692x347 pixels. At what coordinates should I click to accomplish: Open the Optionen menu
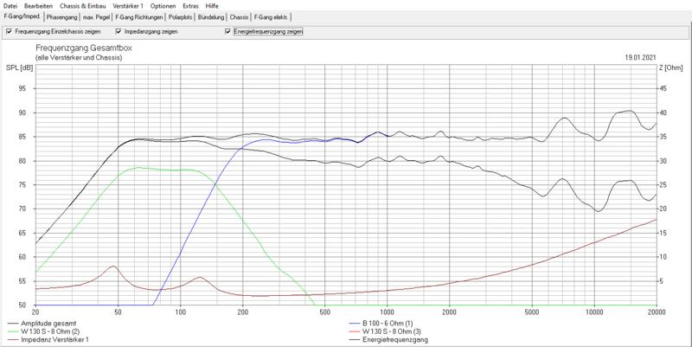163,6
